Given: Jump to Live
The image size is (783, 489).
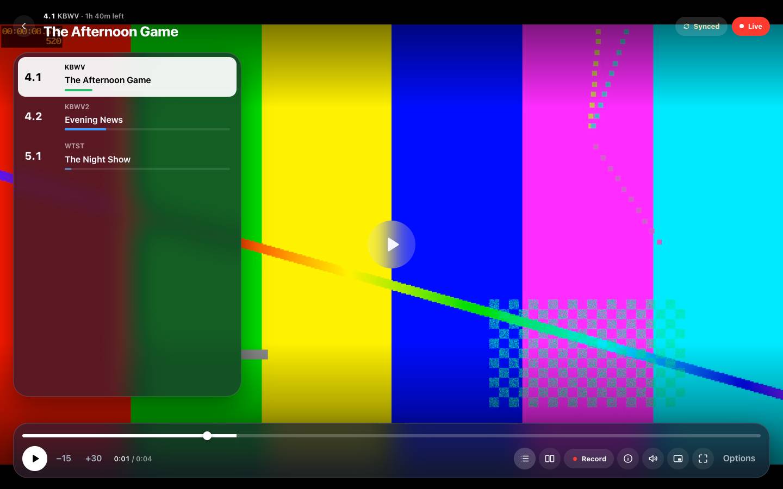Looking at the screenshot, I should [x=751, y=26].
